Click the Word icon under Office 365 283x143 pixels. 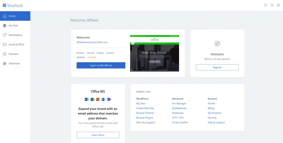[x=87, y=99]
